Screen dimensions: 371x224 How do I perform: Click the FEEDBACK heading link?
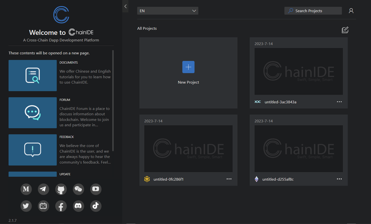(x=67, y=137)
